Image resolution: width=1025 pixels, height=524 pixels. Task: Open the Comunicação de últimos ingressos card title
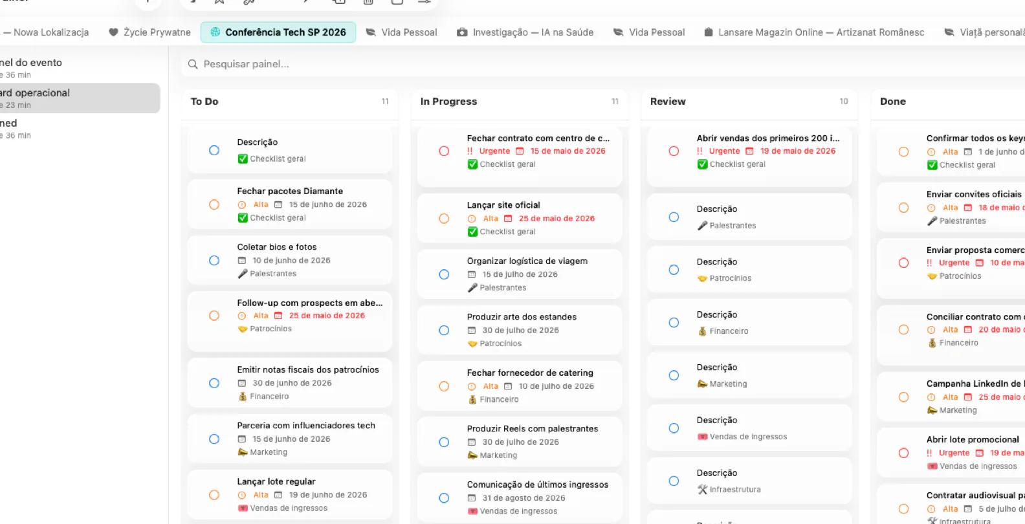[x=538, y=485]
